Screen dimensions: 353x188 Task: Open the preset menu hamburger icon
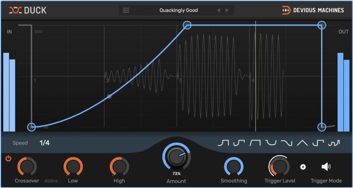point(126,10)
